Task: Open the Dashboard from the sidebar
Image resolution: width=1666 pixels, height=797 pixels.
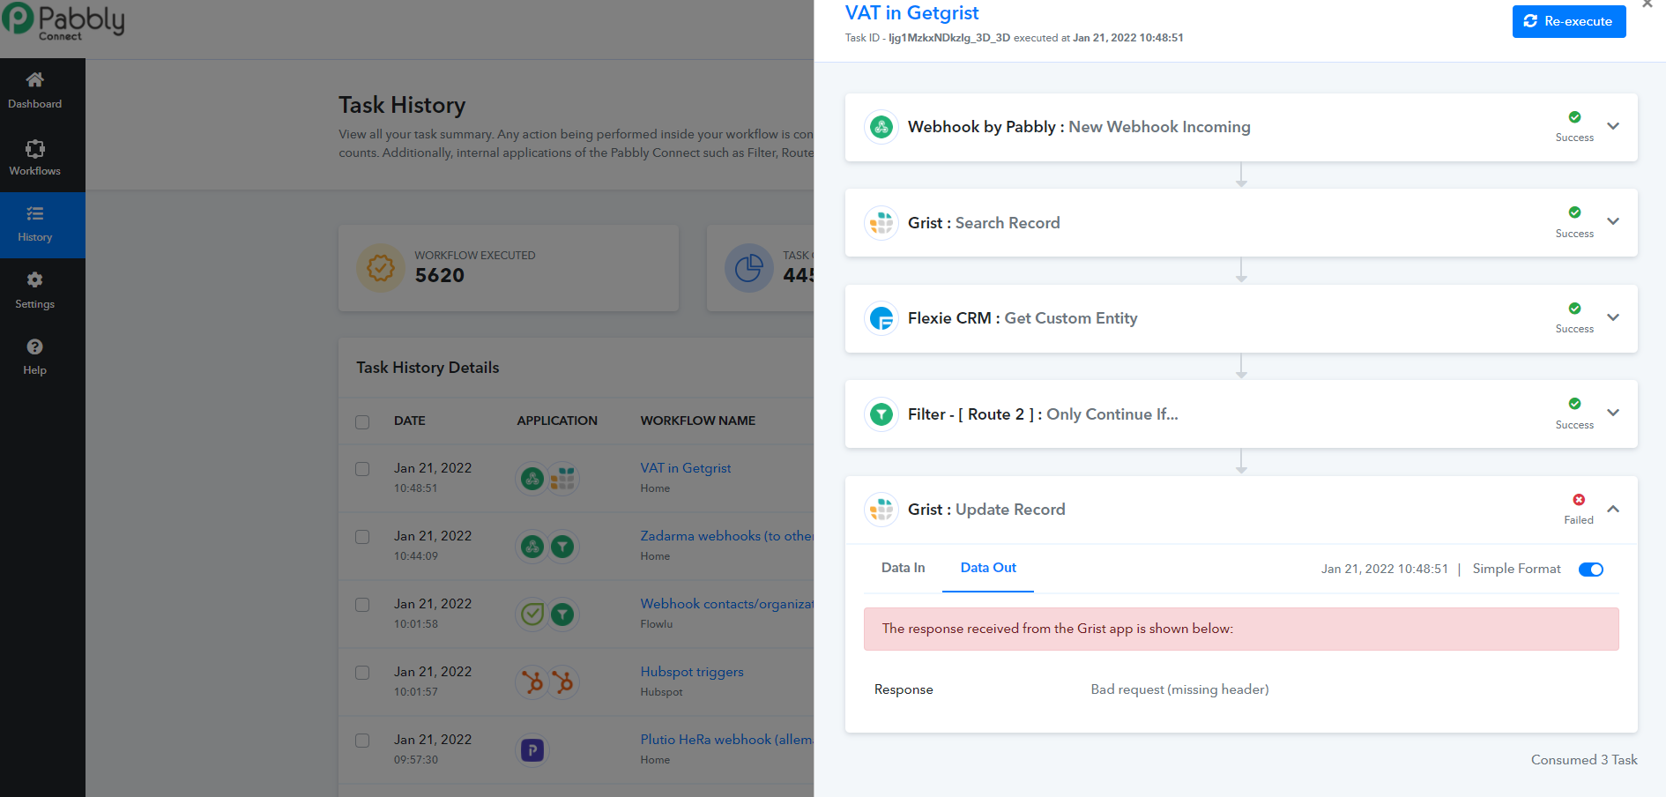Action: point(35,91)
